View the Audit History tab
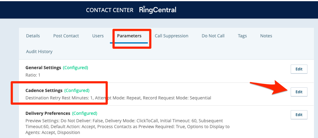This screenshot has width=318, height=138. (39, 52)
